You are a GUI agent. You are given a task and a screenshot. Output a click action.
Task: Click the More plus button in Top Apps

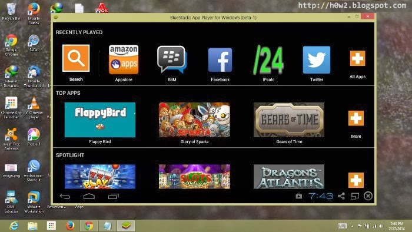click(355, 118)
